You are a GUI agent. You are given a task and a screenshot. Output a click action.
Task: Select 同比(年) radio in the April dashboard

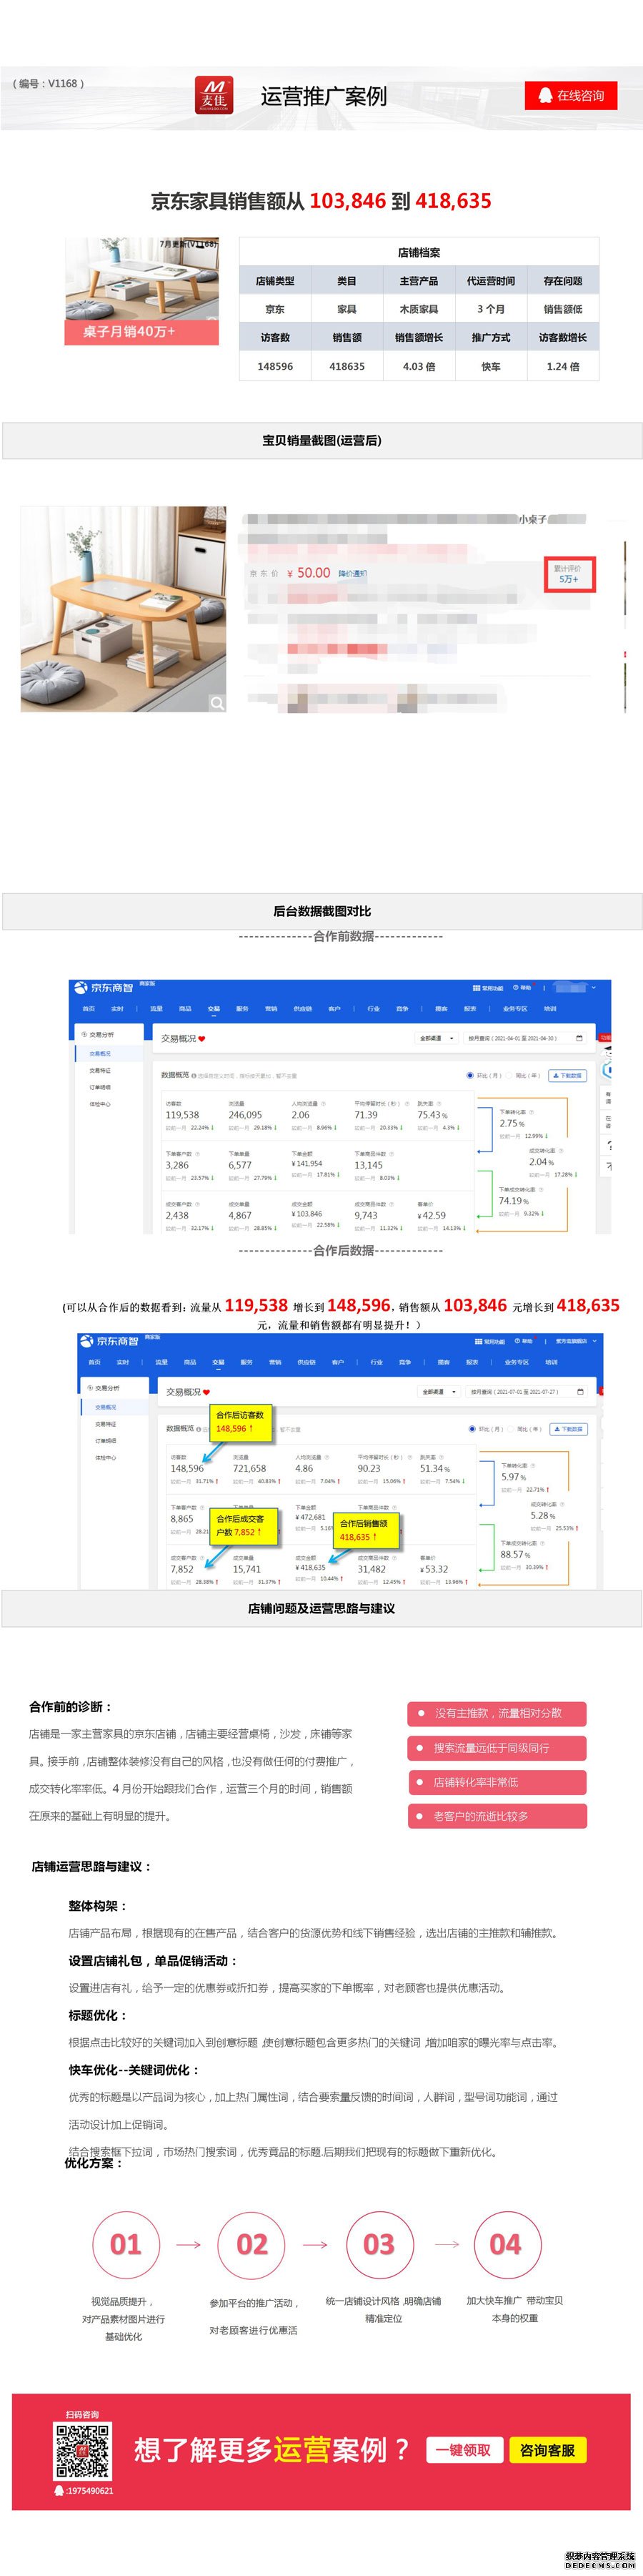point(508,1075)
